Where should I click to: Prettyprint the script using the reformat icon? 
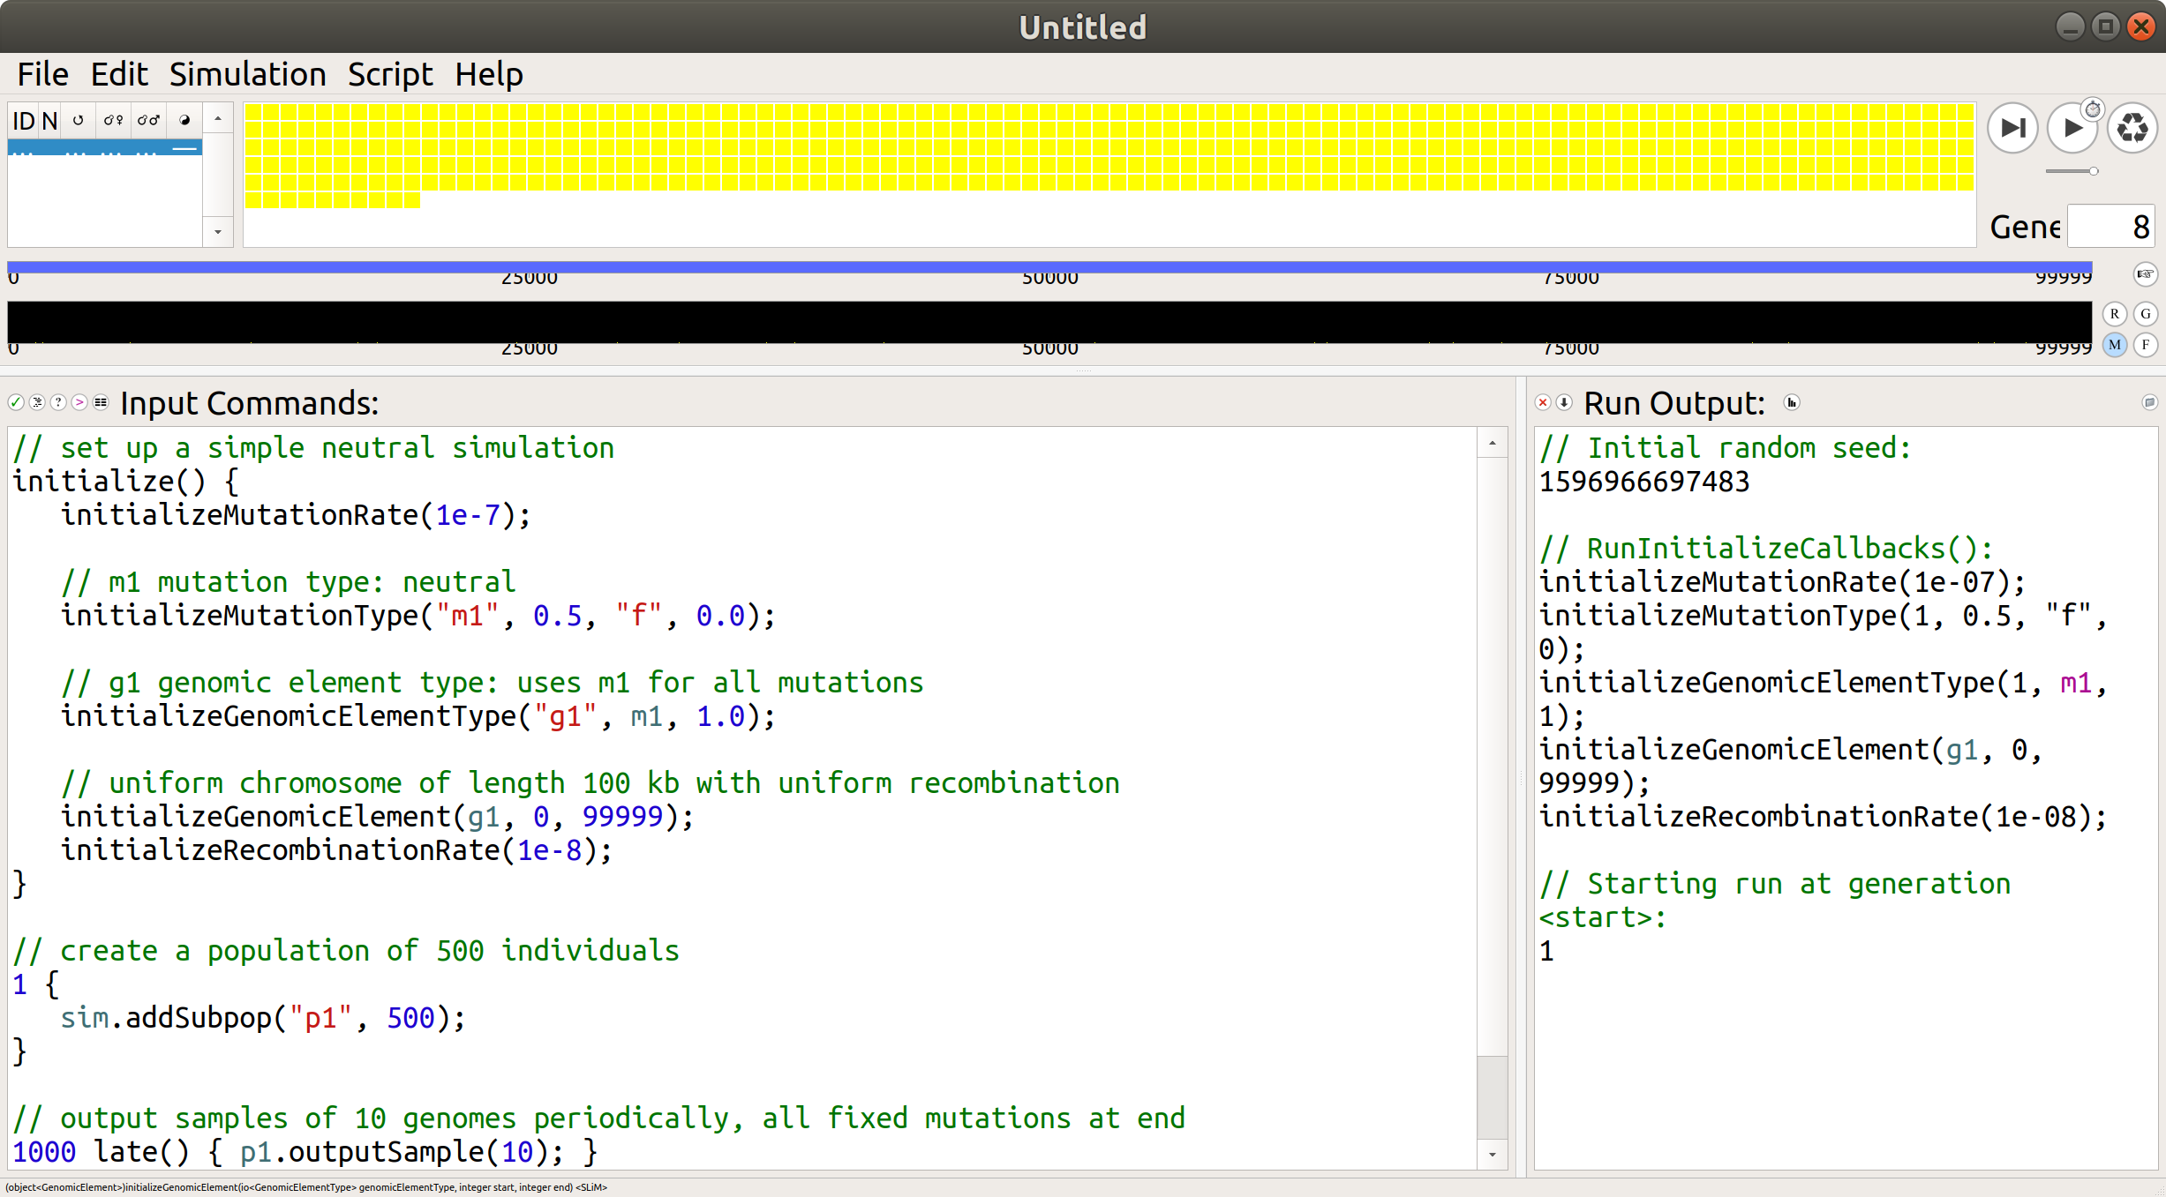click(x=36, y=401)
